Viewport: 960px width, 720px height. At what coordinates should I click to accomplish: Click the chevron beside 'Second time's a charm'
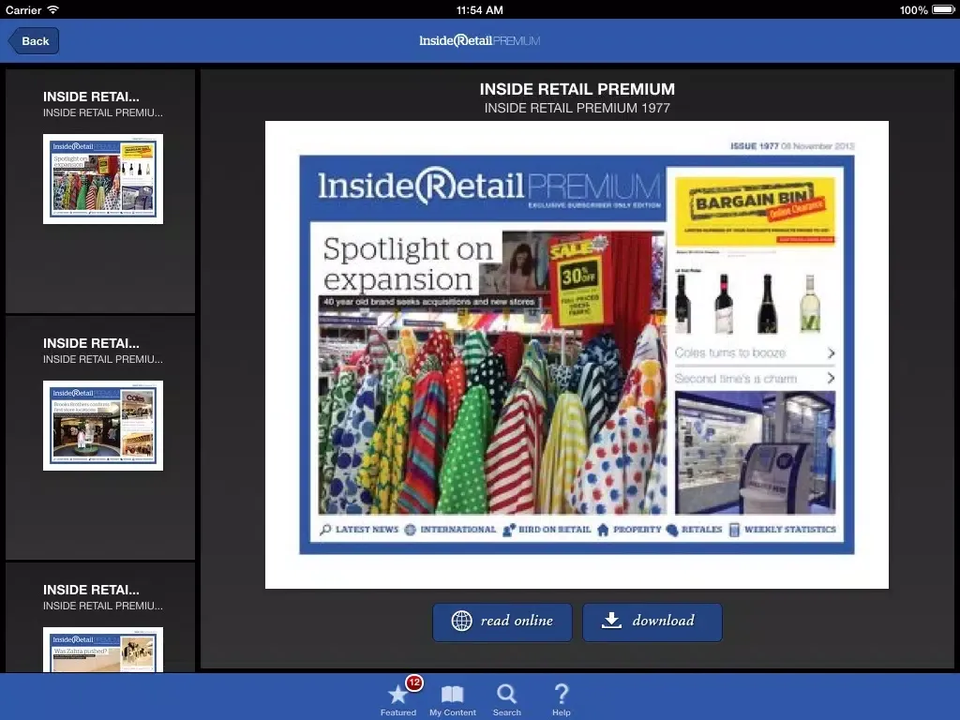click(x=831, y=379)
